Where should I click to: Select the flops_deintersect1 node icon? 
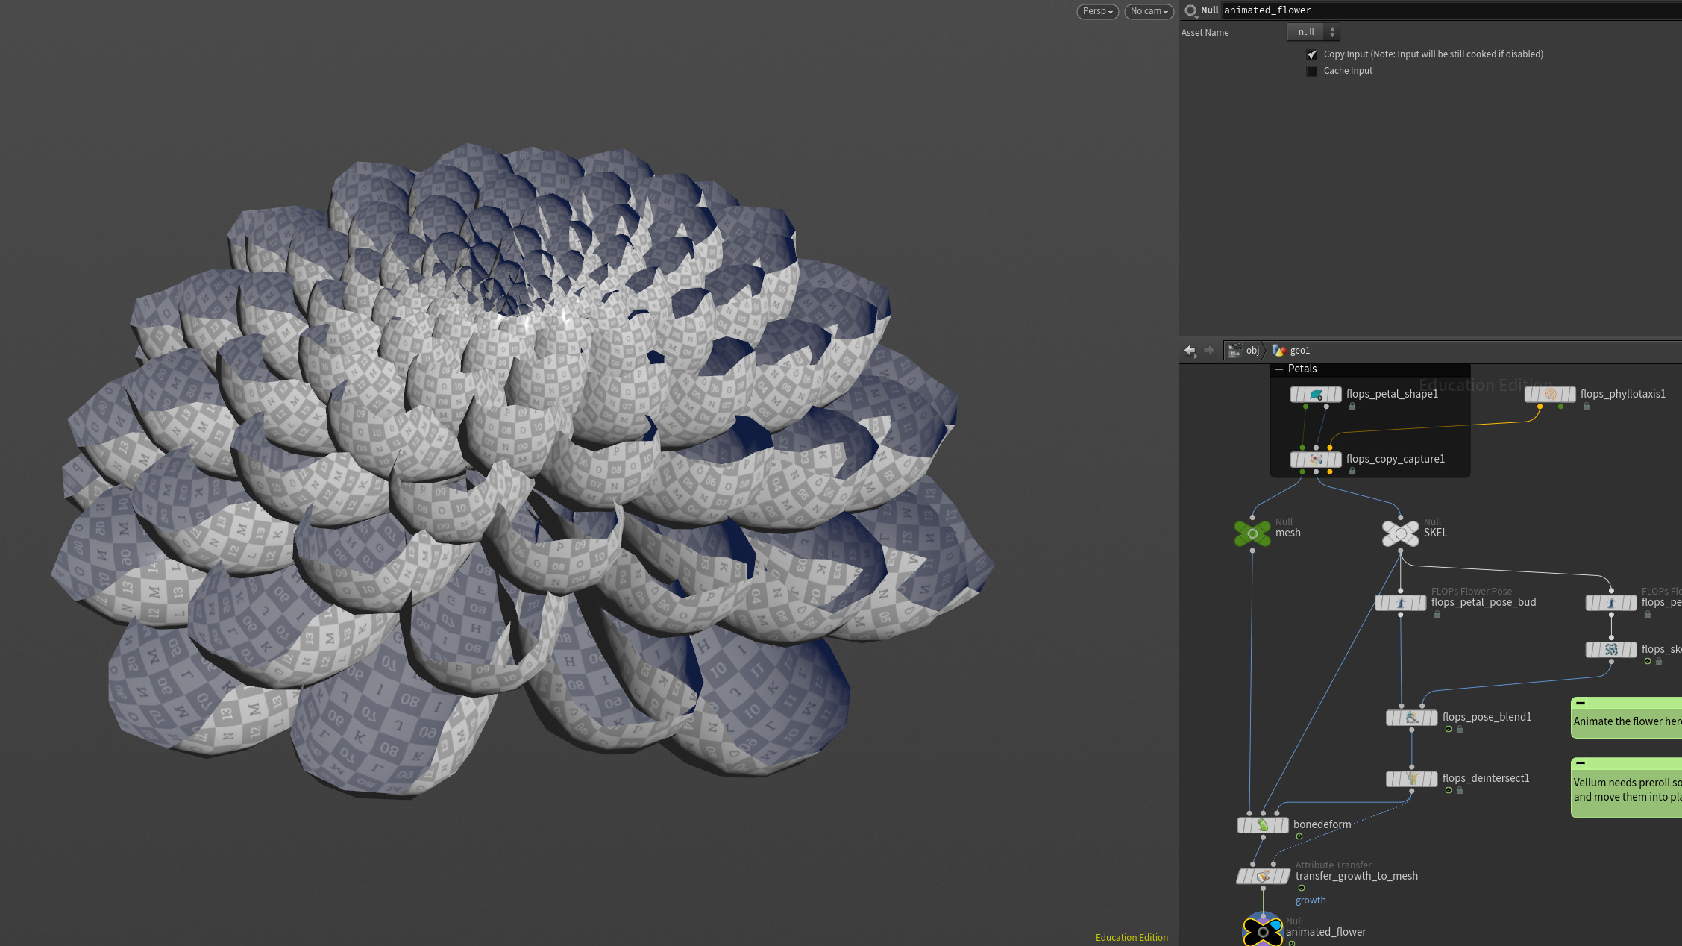1411,779
